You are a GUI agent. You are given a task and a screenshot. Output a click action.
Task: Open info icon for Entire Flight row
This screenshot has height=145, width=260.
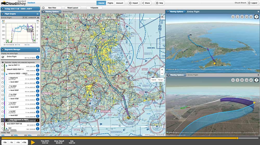coord(38,57)
